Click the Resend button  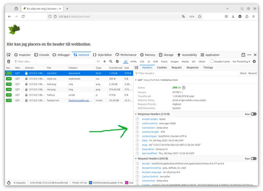pos(252,73)
